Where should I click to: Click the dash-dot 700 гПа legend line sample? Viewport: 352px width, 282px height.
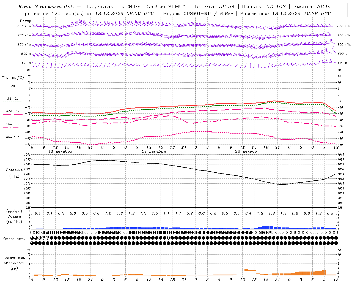point(12,127)
